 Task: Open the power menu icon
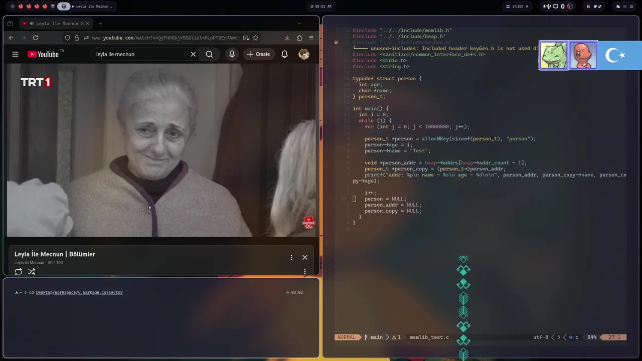[631, 7]
